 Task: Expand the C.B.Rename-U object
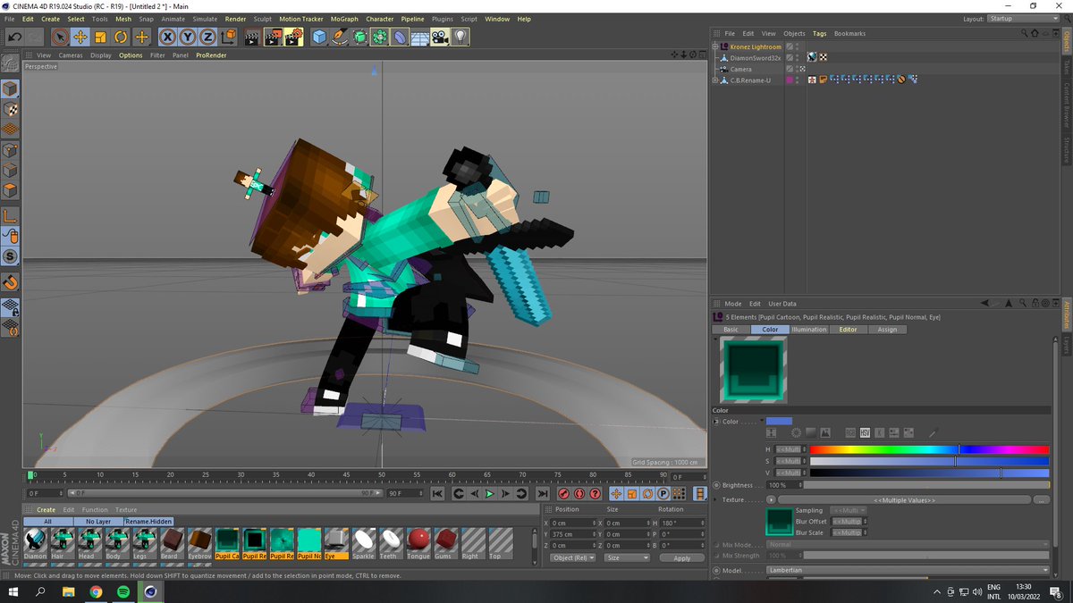(x=714, y=80)
